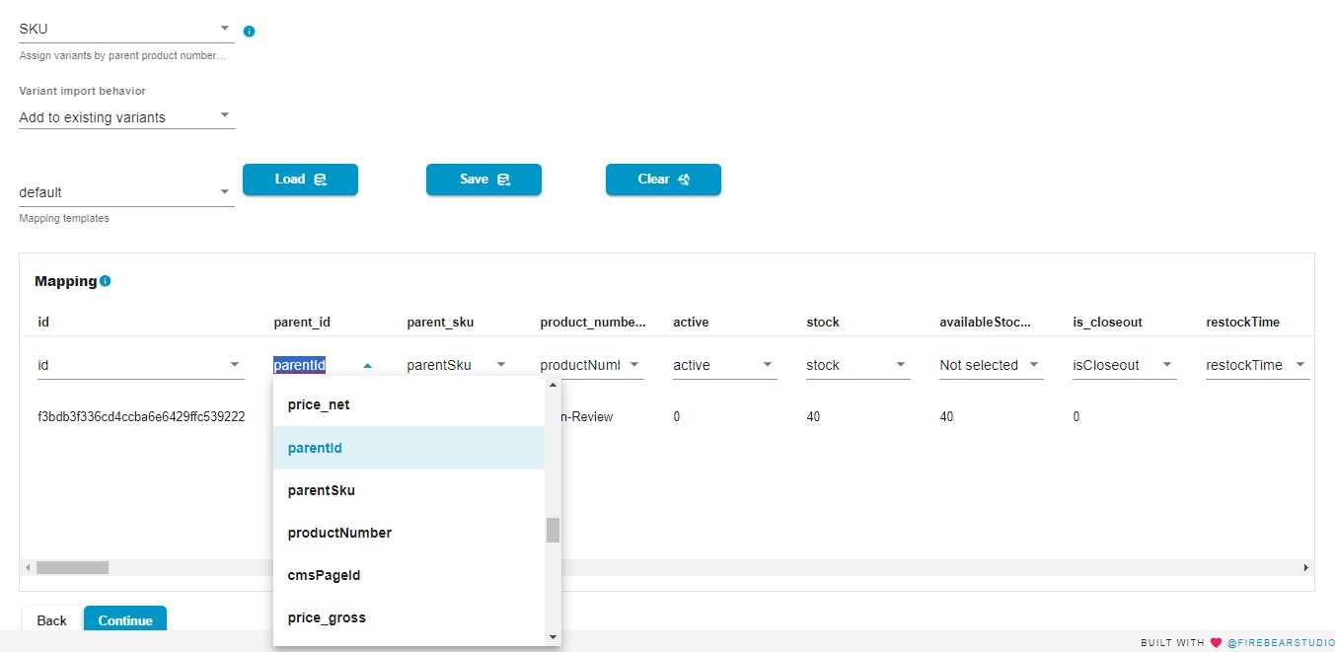Open the default Mapping templates dropdown
Viewport: 1335px width, 652px height.
coord(225,191)
